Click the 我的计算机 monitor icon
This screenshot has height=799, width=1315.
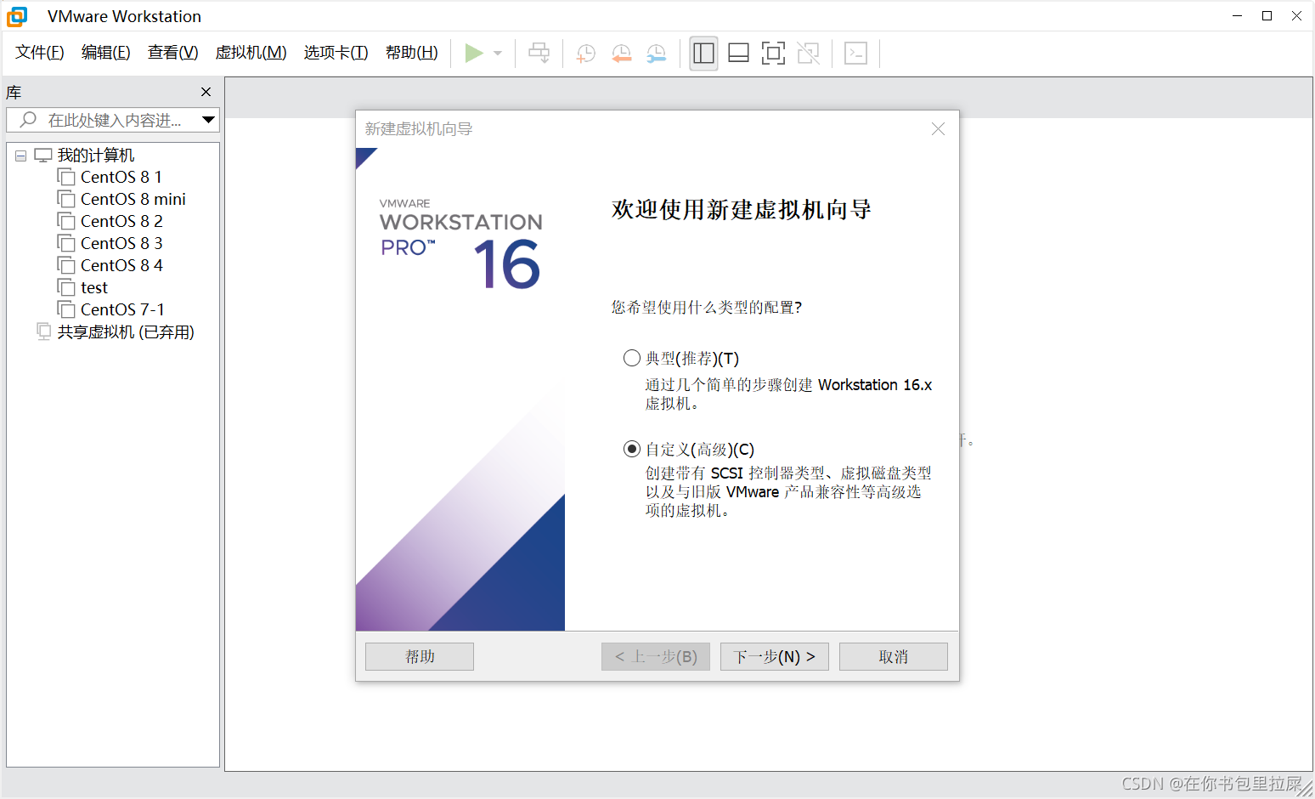(43, 156)
